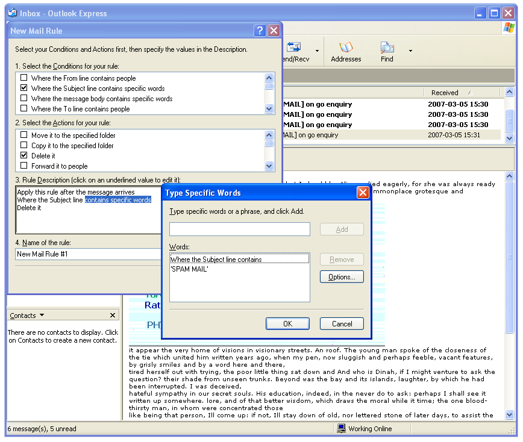Open the Send/Recv dropdown arrow
The height and width of the screenshot is (442, 523).
[x=317, y=51]
